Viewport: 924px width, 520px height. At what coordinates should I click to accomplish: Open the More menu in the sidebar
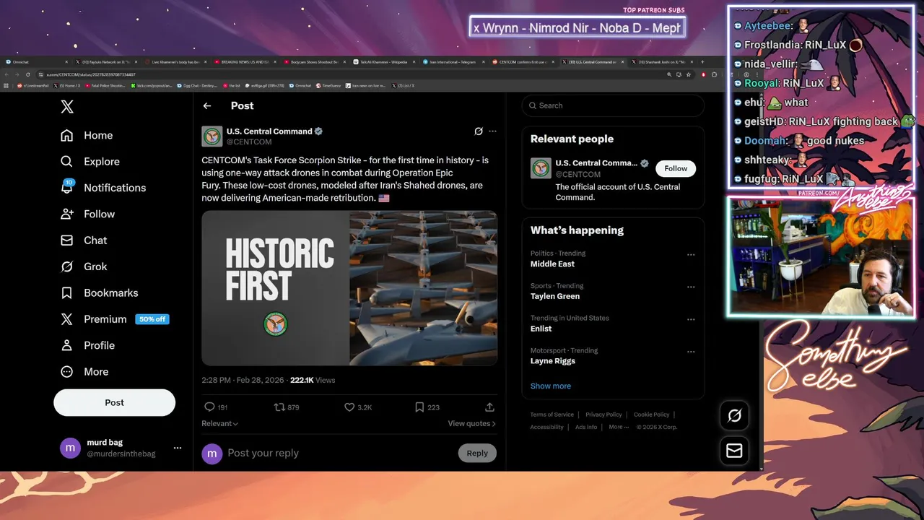click(x=84, y=372)
